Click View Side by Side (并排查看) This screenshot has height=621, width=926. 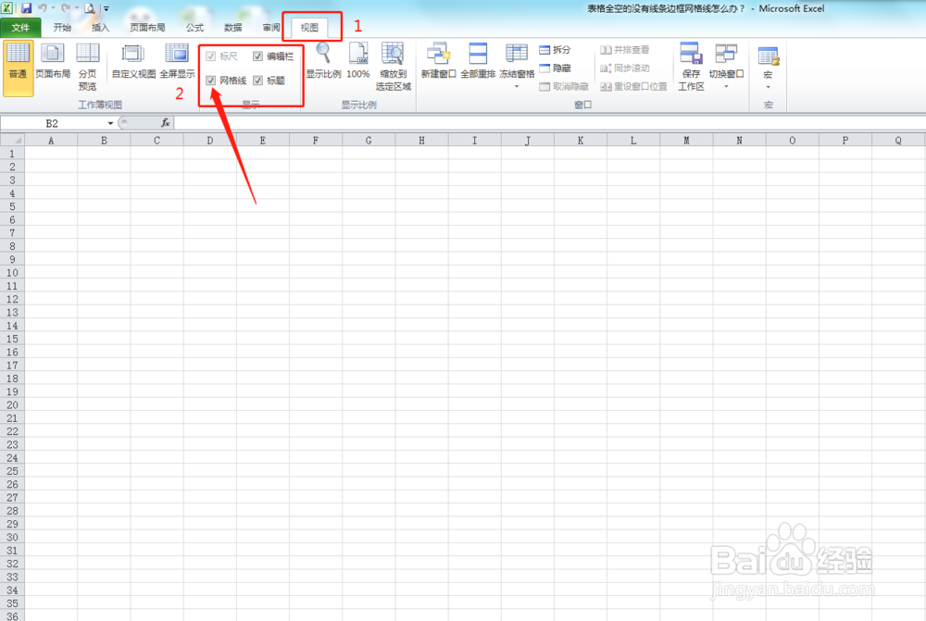[625, 50]
